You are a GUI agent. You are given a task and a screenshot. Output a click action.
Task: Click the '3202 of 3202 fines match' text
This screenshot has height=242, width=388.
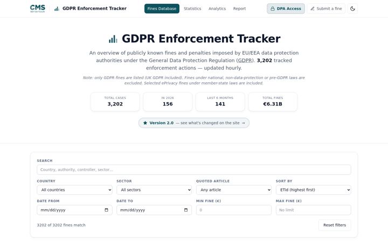(x=61, y=225)
